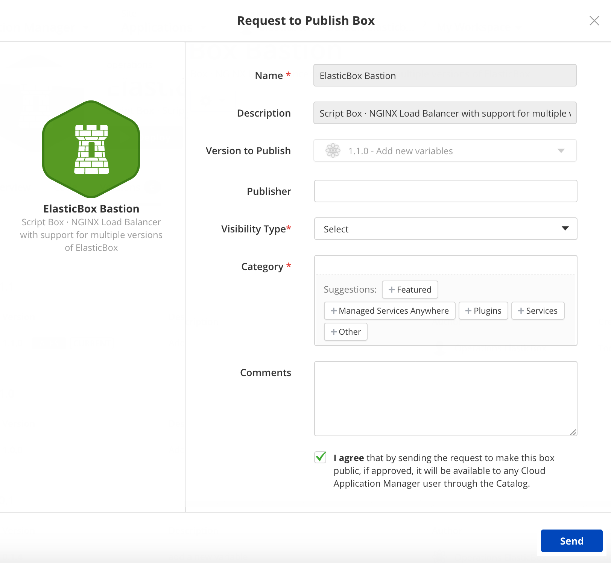This screenshot has width=611, height=563.
Task: Close the Request to Publish Box dialog
Action: pyautogui.click(x=594, y=21)
